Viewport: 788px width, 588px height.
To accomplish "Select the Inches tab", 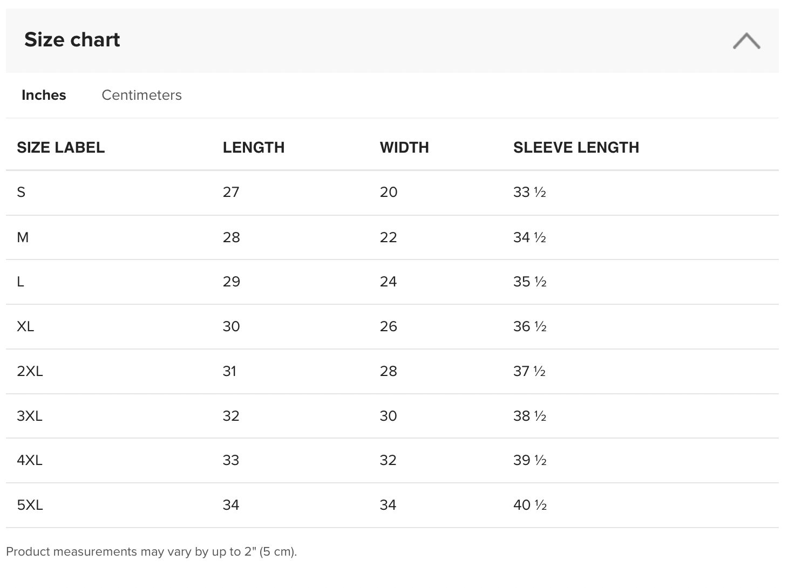I will [x=44, y=95].
